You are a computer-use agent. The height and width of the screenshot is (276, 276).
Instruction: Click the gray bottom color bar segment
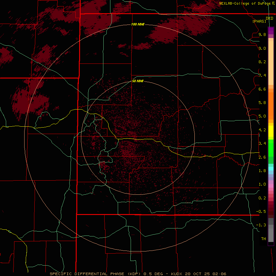coord(271,235)
